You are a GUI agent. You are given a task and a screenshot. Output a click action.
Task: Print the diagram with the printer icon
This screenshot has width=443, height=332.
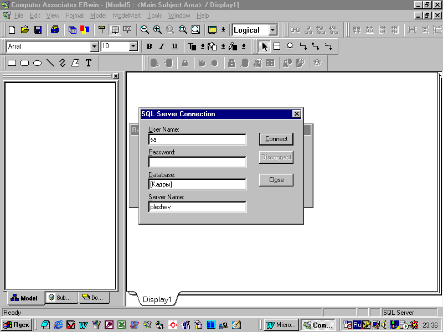click(x=55, y=30)
